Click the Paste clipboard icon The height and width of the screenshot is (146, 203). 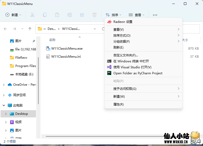[57, 15]
